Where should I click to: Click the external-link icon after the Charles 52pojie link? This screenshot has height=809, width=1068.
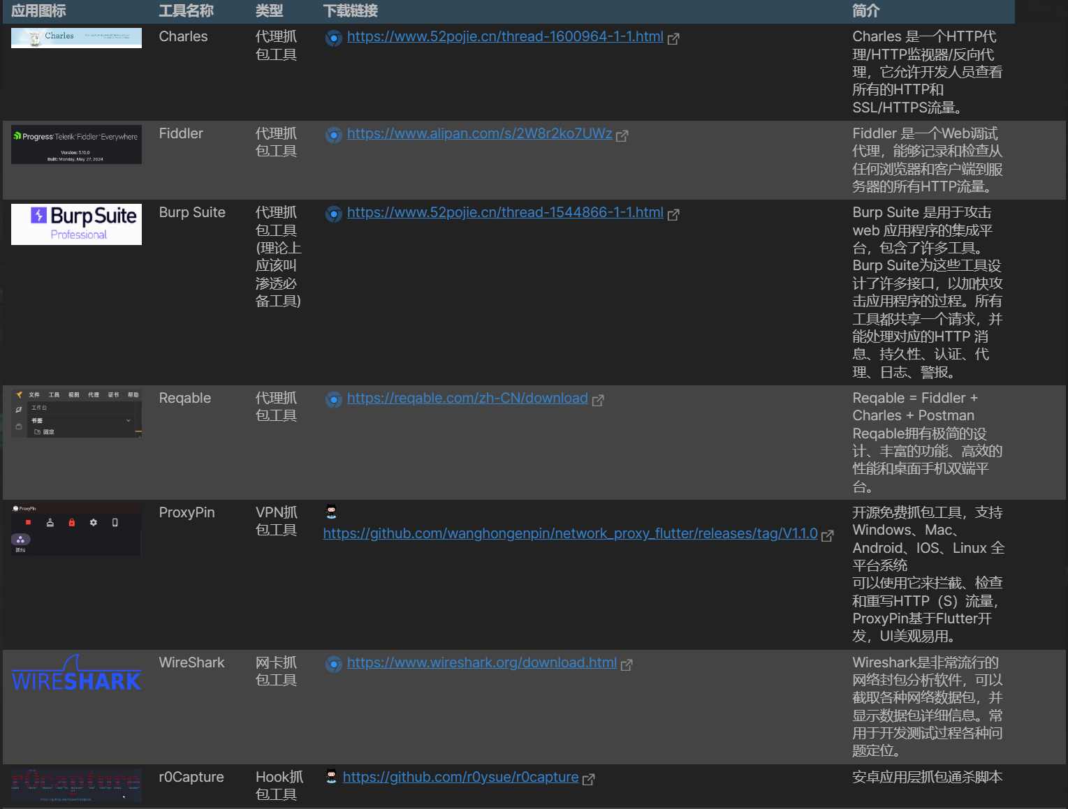(673, 39)
